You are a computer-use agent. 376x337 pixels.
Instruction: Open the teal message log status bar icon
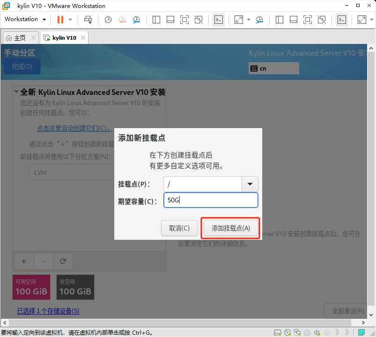tap(361, 332)
